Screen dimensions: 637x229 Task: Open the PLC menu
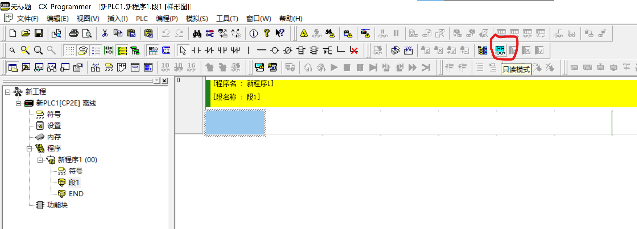pos(142,19)
